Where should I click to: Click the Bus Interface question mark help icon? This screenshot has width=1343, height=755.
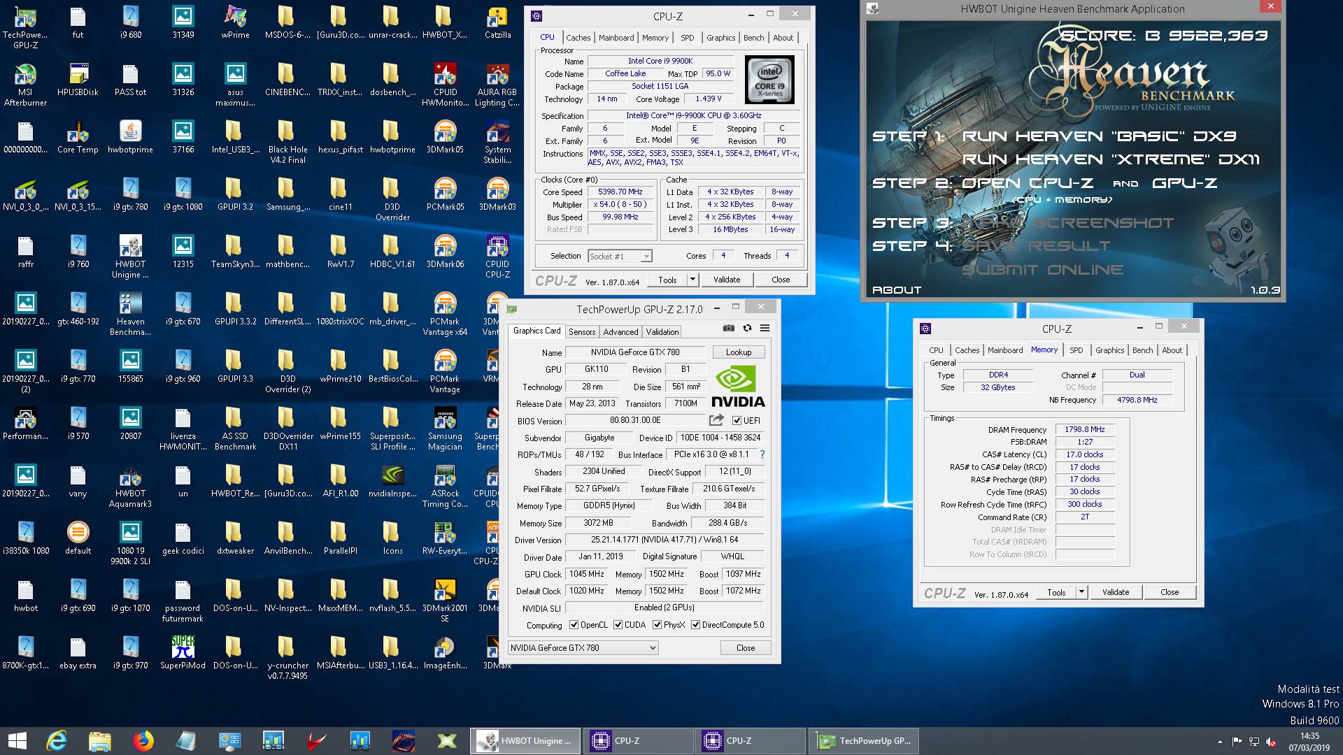coord(762,454)
